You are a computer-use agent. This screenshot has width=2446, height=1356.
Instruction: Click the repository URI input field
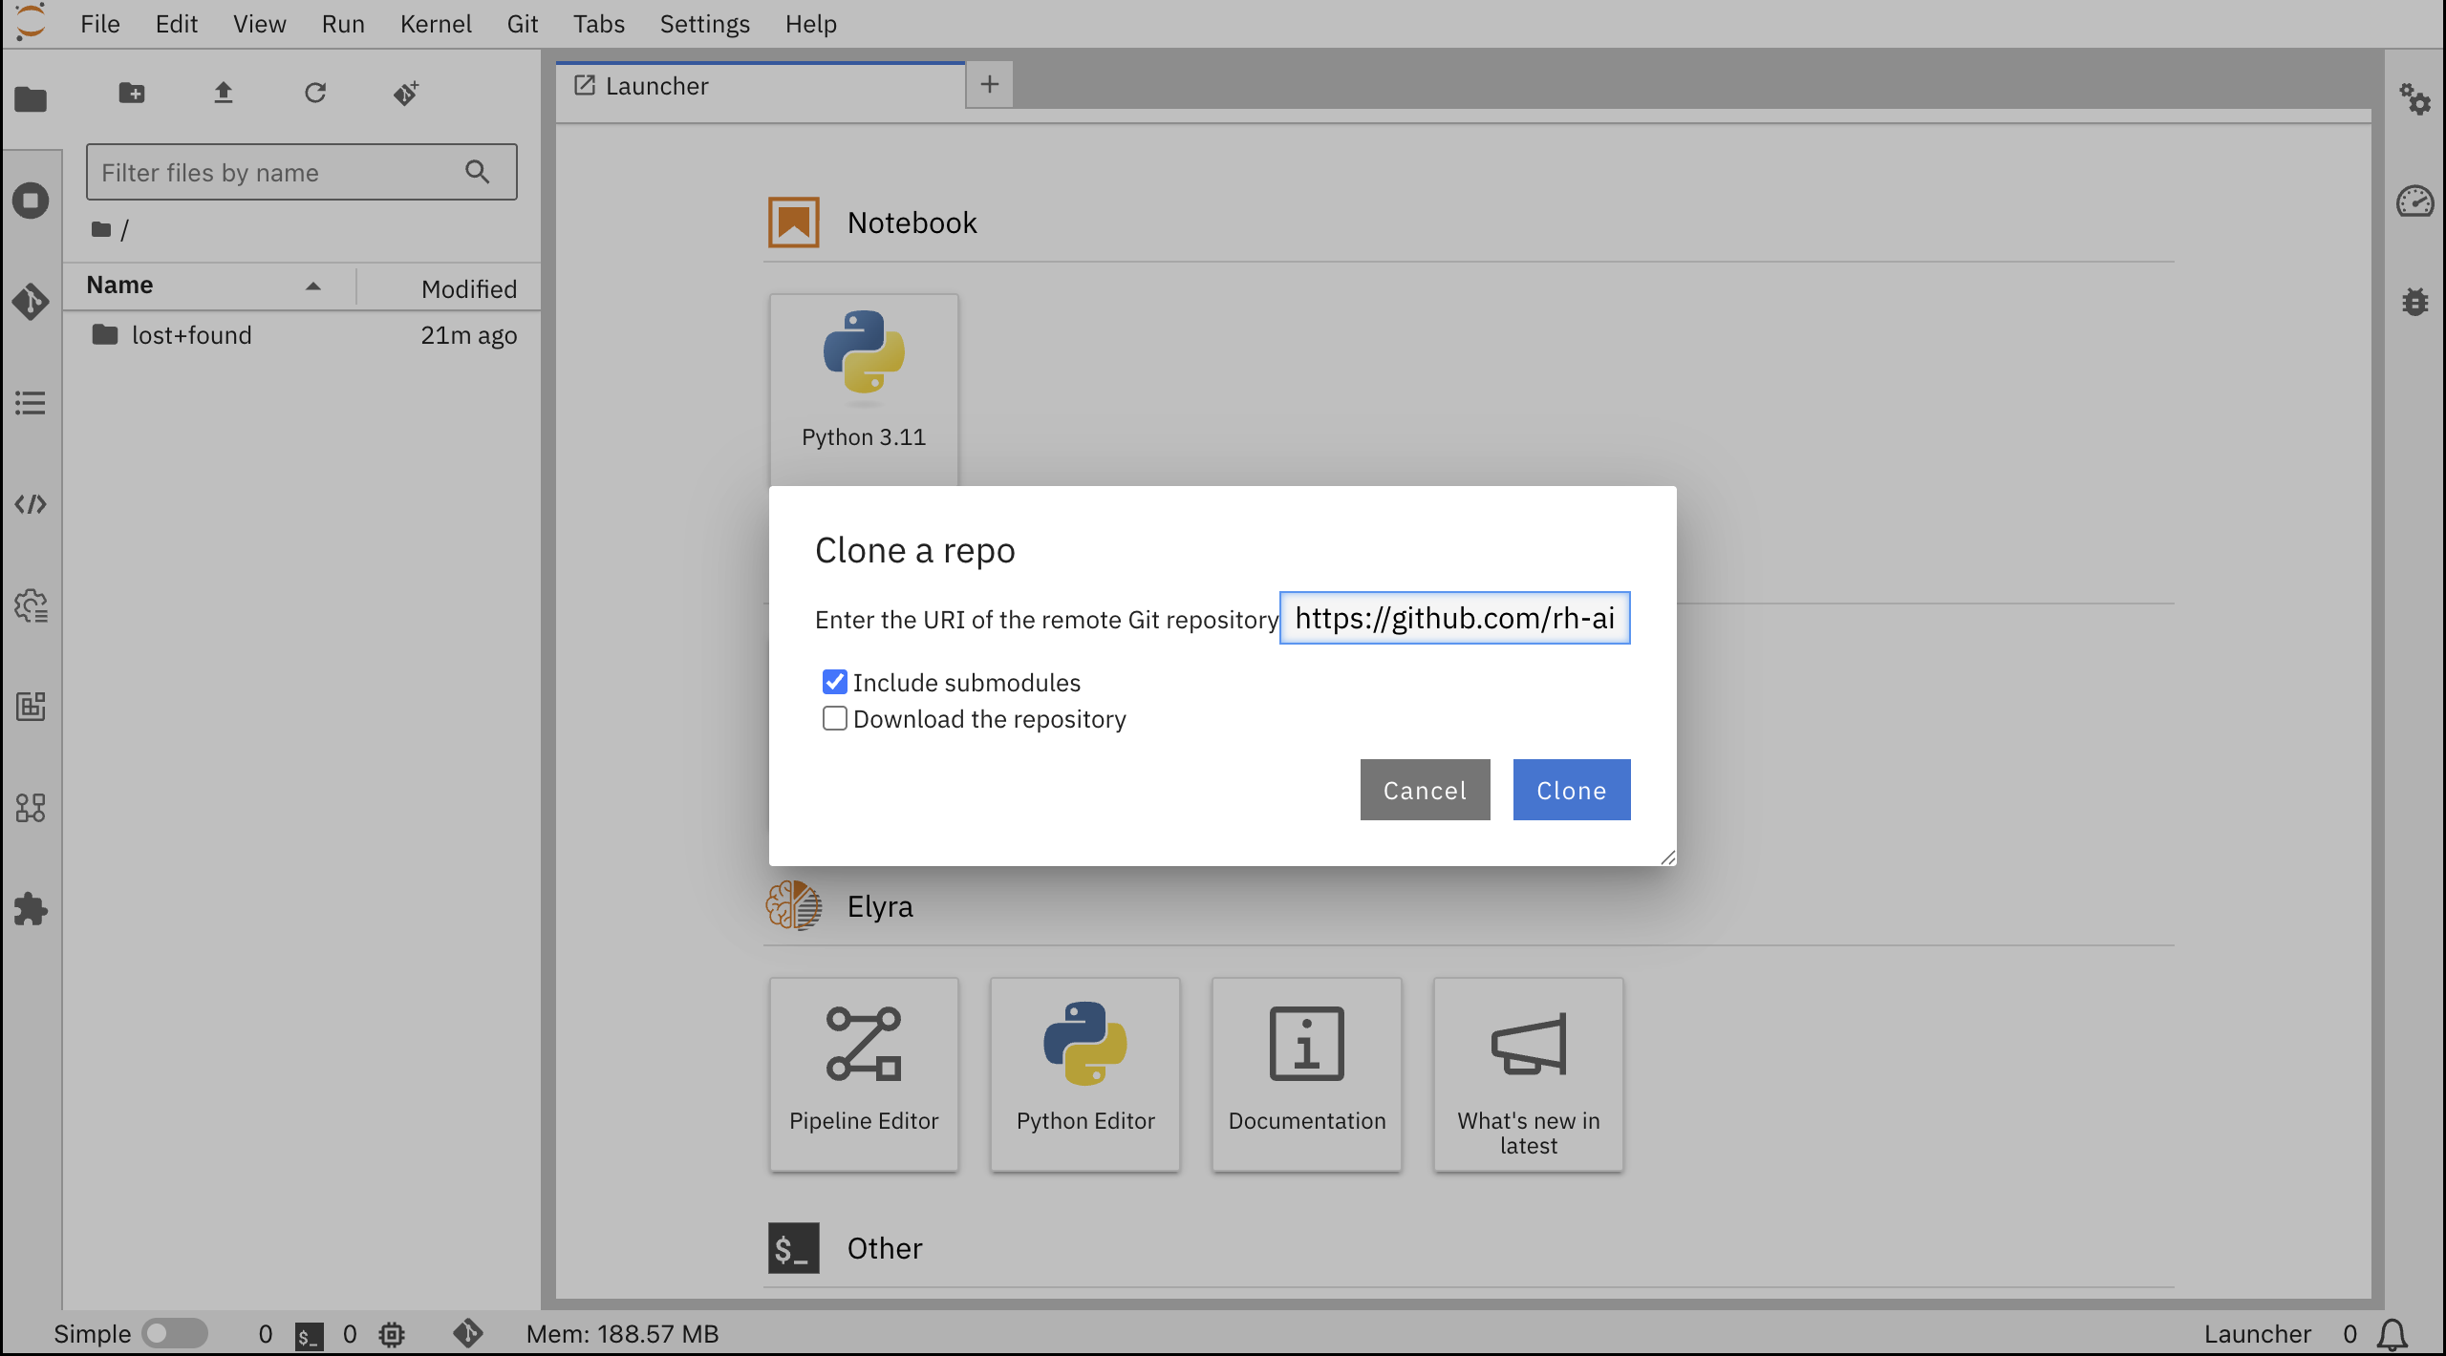pos(1454,619)
